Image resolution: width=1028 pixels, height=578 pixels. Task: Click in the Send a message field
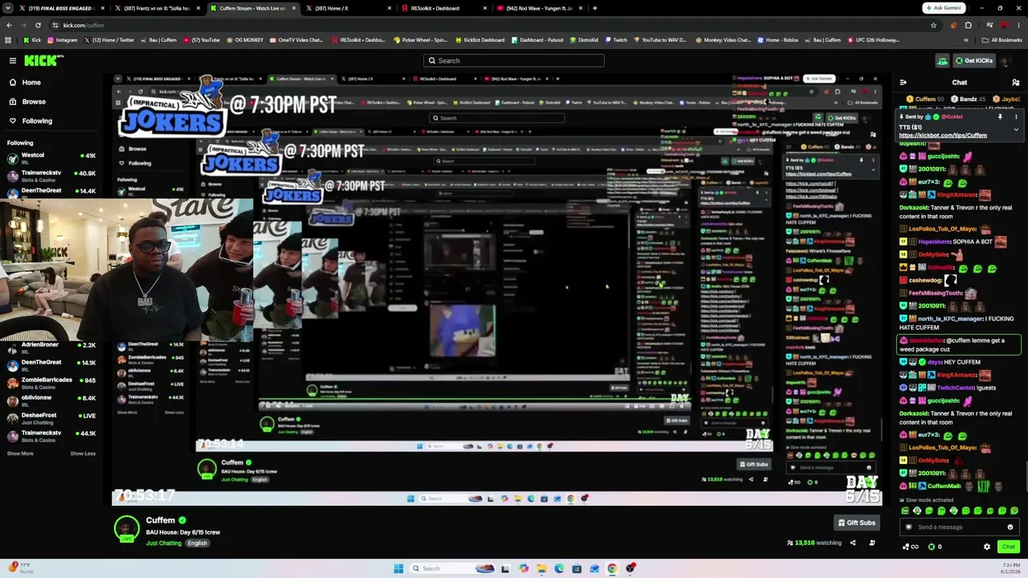click(960, 527)
